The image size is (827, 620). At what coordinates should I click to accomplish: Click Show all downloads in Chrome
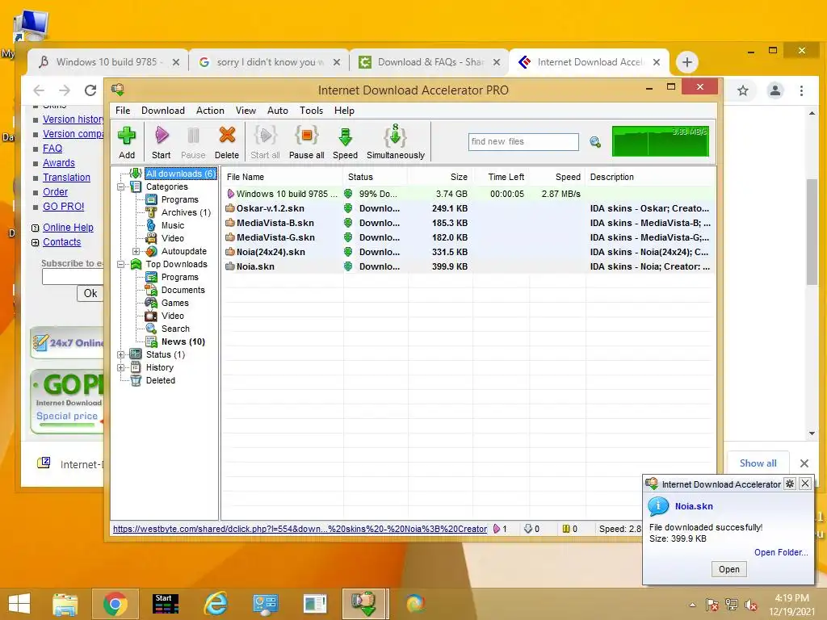pyautogui.click(x=758, y=463)
